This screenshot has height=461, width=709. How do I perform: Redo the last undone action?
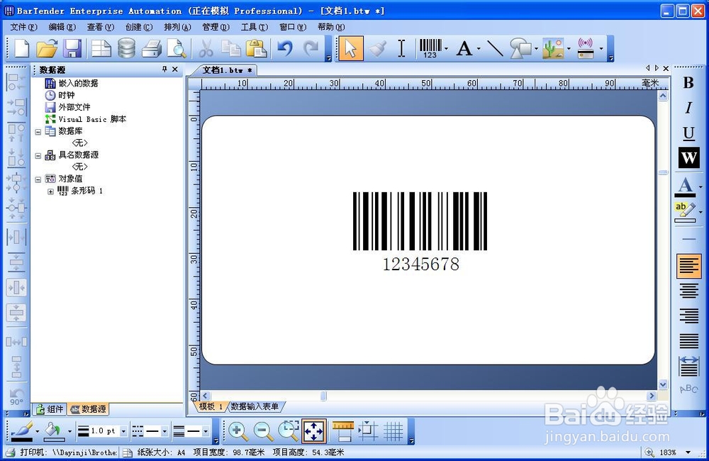point(311,48)
